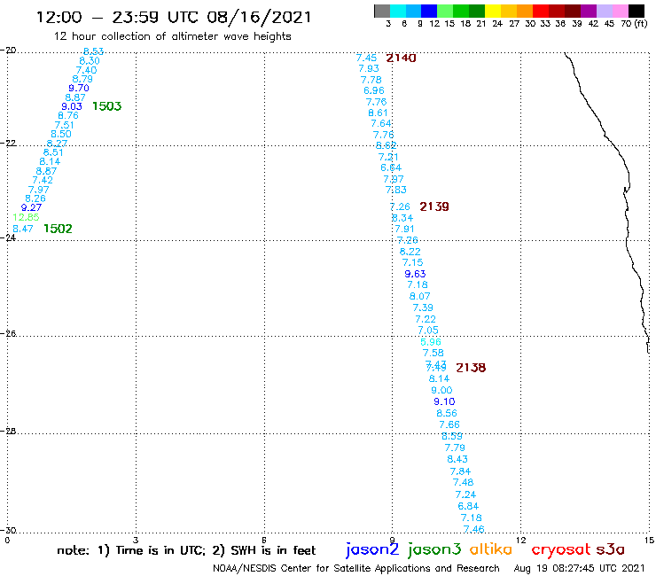The image size is (656, 576).
Task: Click the 5.96 cyan wave height value
Action: point(431,342)
